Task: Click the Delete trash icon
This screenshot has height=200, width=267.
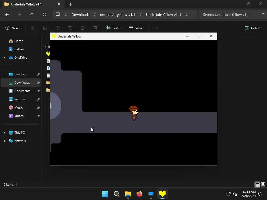Action: pyautogui.click(x=95, y=28)
